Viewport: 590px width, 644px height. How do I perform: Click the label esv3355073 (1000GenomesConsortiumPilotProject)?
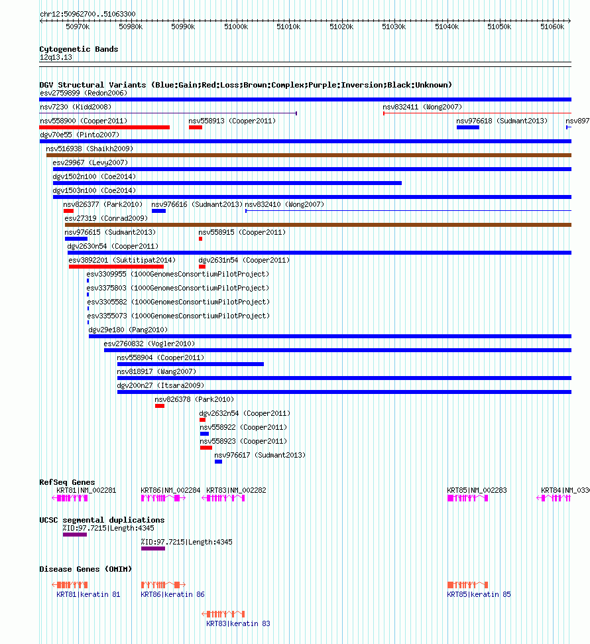[x=178, y=316]
